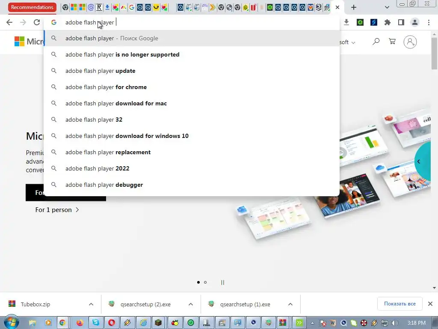Image resolution: width=438 pixels, height=329 pixels.
Task: Select the first carousel slide dot
Action: (198, 282)
